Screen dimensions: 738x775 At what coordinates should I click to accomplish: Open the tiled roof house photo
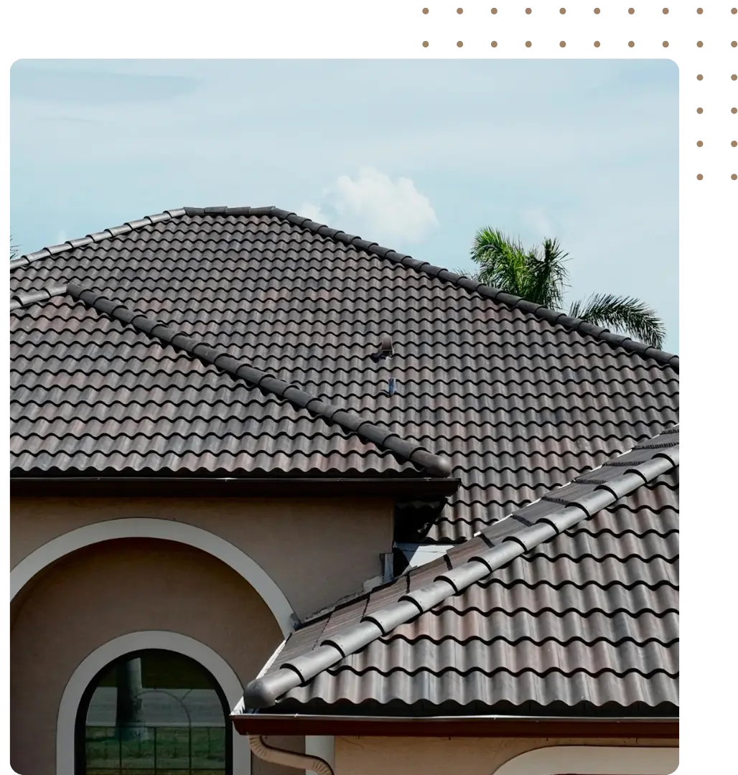click(x=345, y=417)
